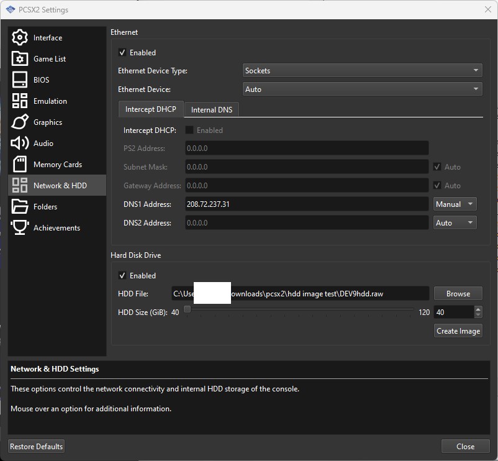Close the PCSX2 Settings window
The height and width of the screenshot is (461, 498).
click(488, 9)
